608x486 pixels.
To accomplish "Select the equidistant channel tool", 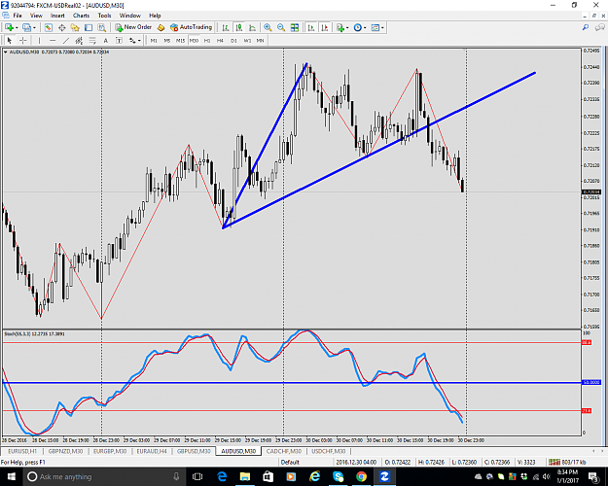I will 79,40.
